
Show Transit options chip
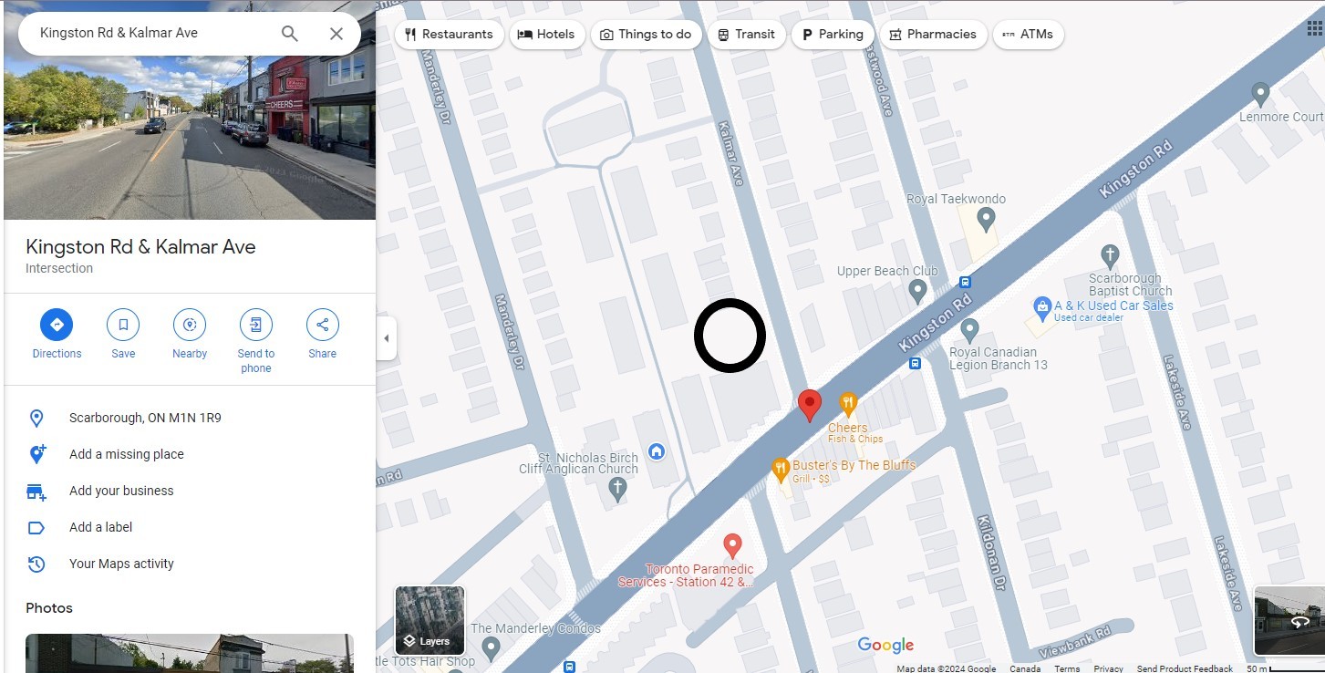(746, 35)
